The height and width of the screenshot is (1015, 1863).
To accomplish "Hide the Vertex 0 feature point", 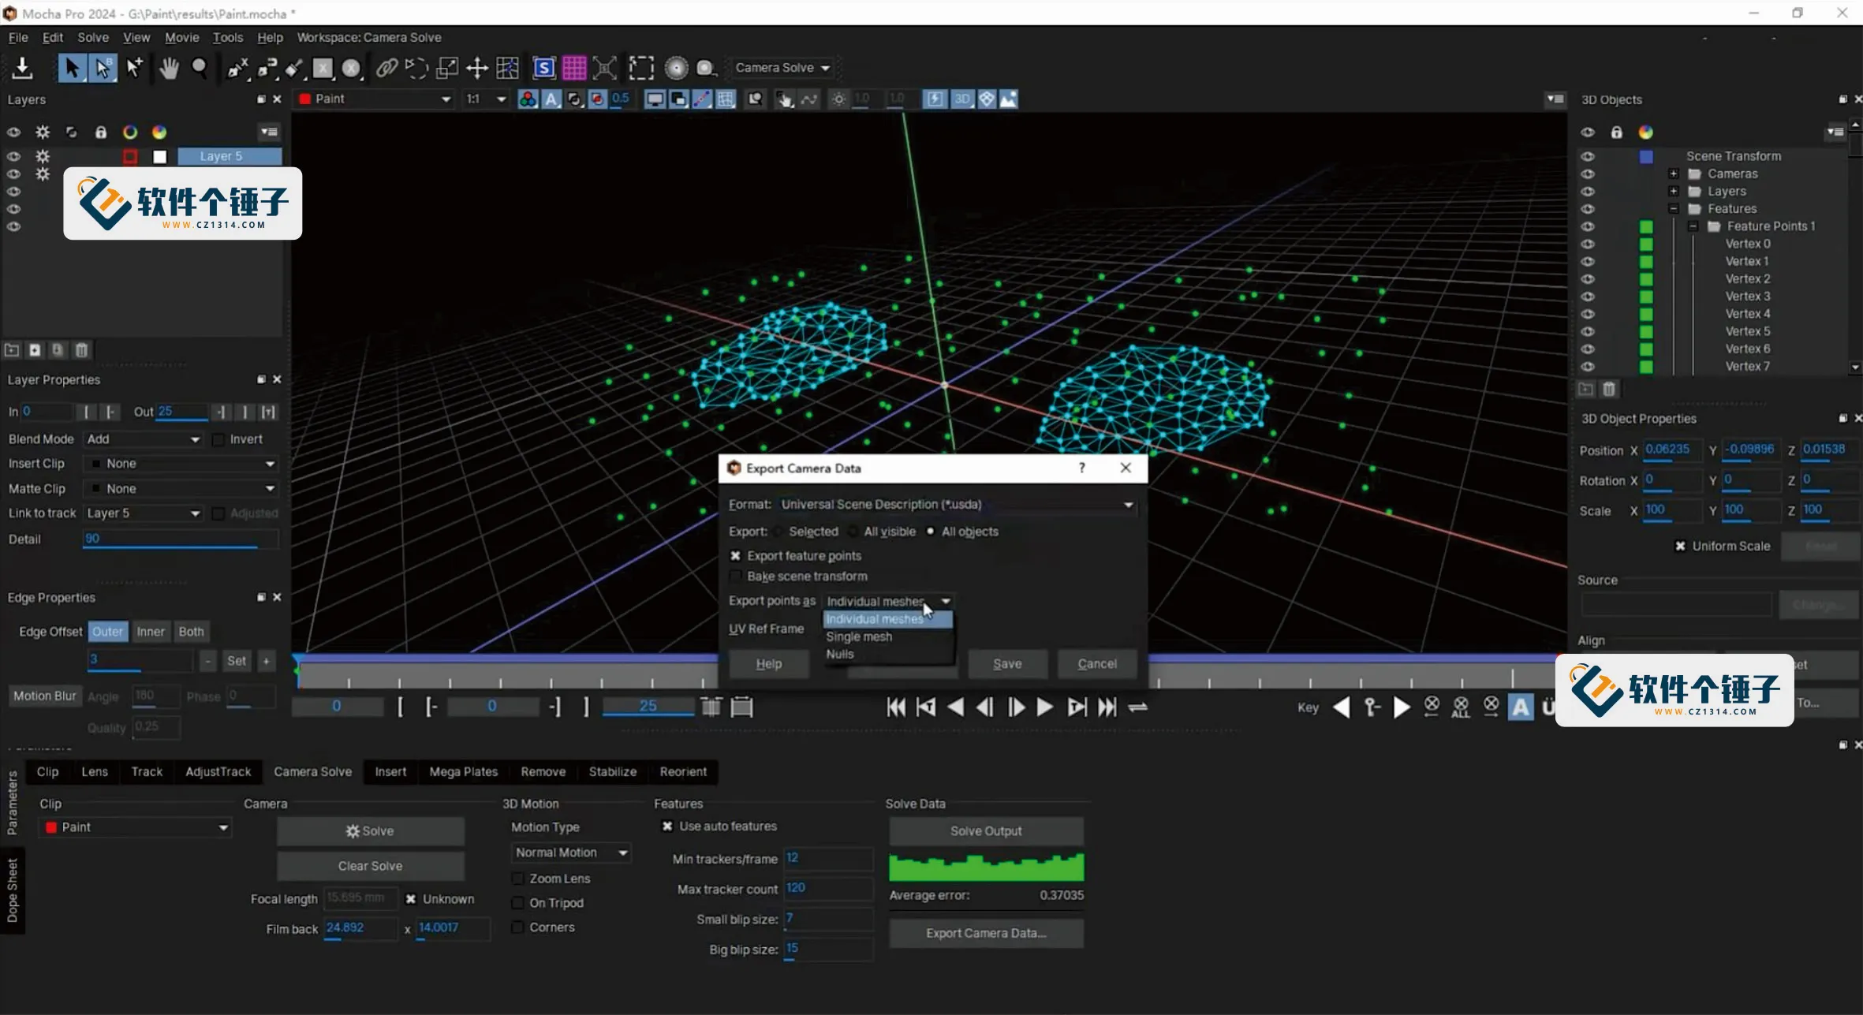I will coord(1589,244).
